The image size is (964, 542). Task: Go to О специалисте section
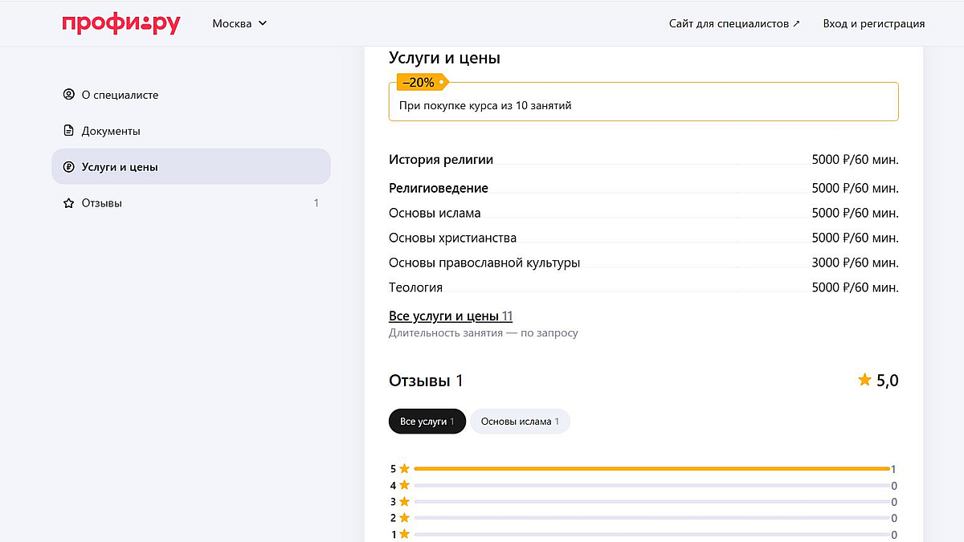click(120, 95)
